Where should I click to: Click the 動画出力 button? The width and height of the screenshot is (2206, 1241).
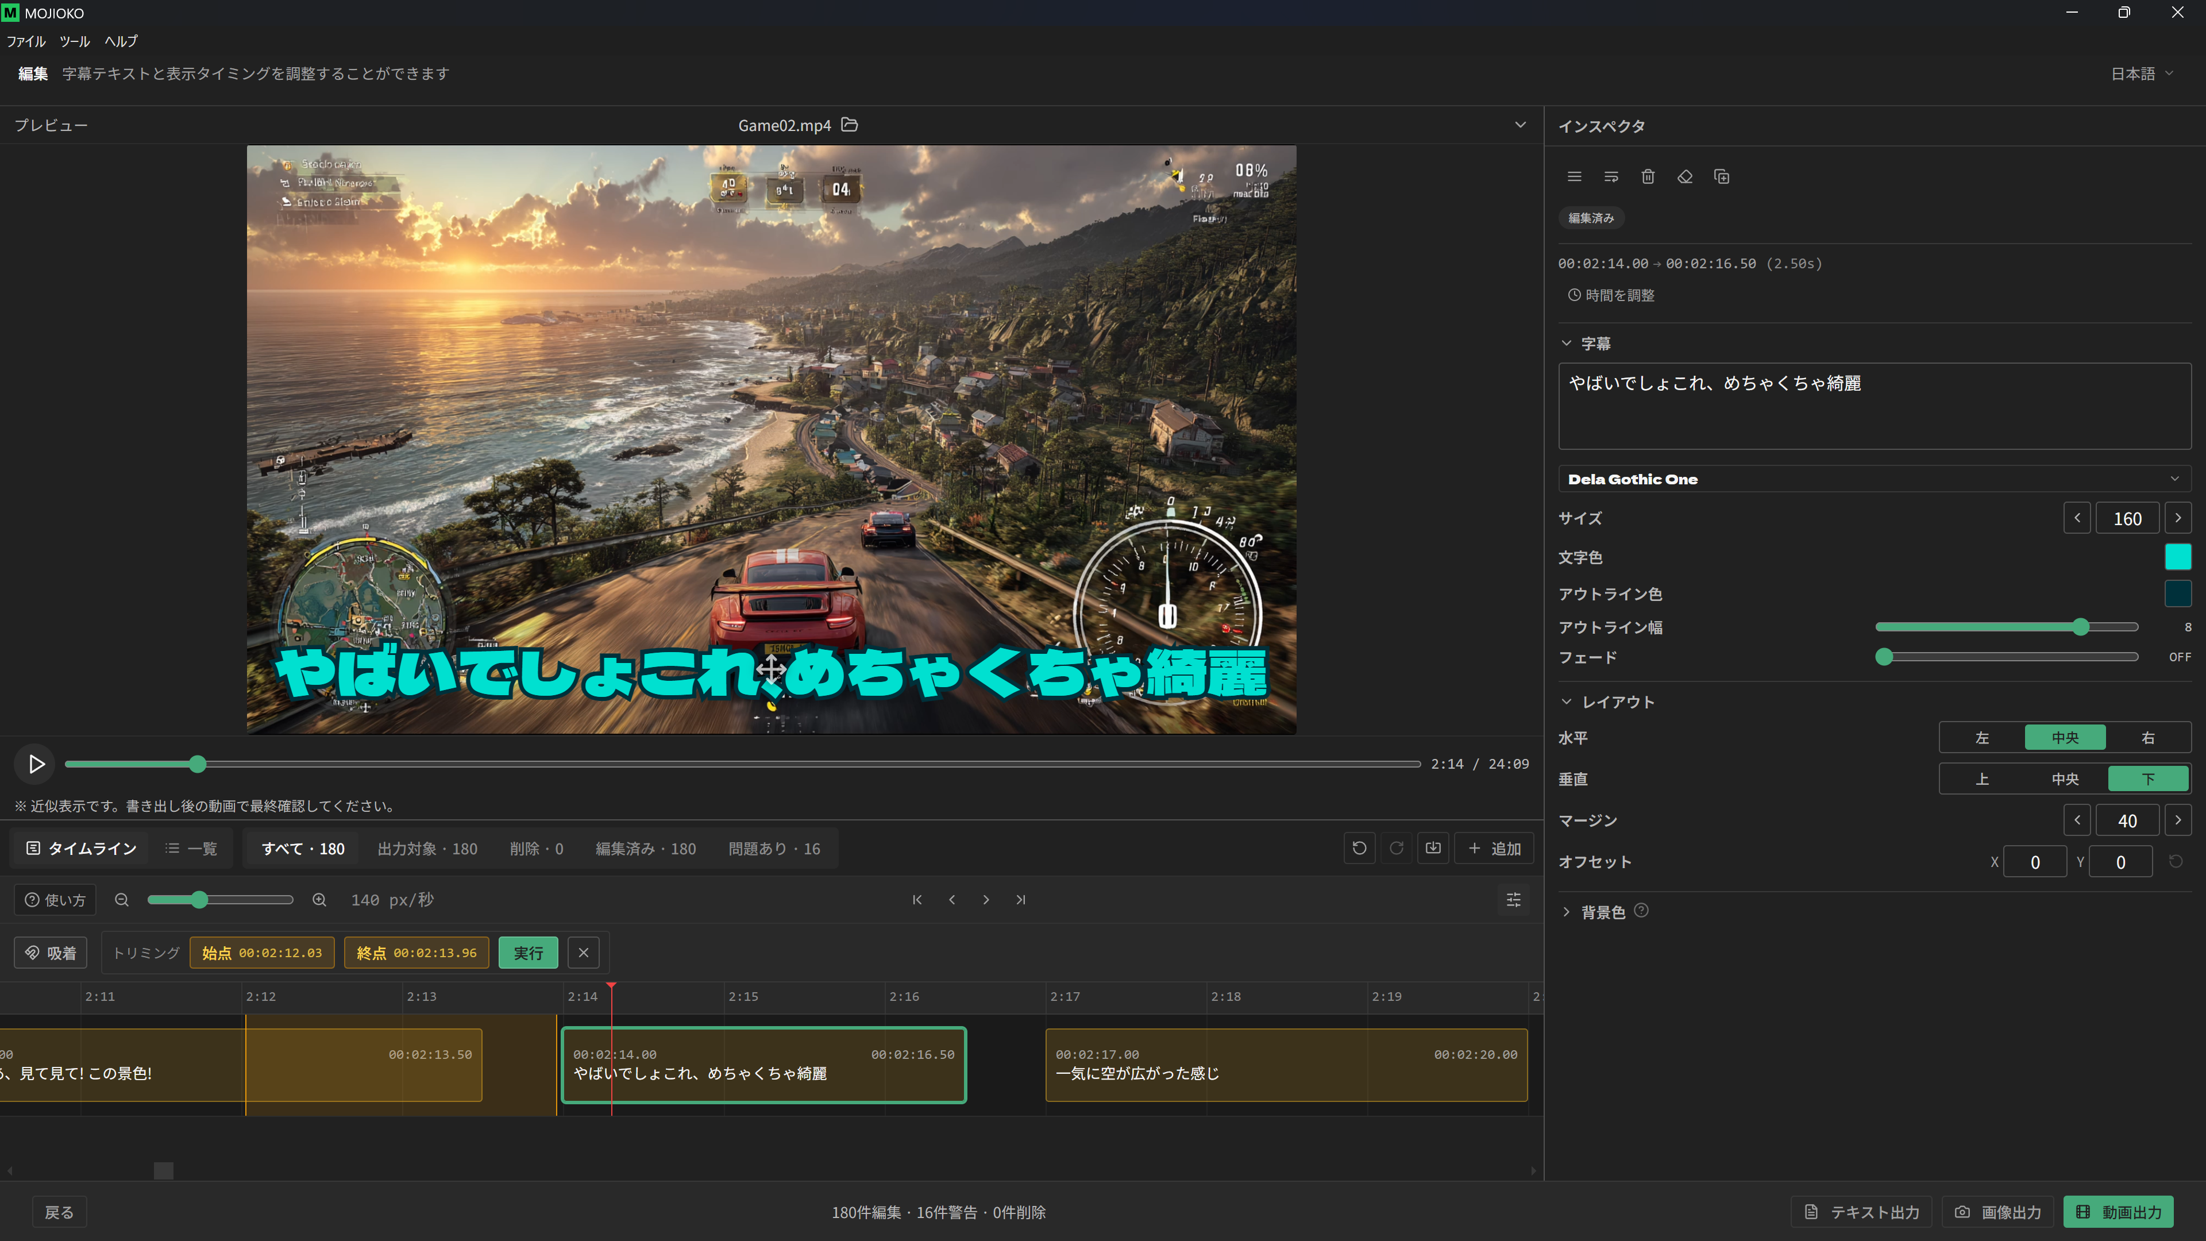2119,1211
